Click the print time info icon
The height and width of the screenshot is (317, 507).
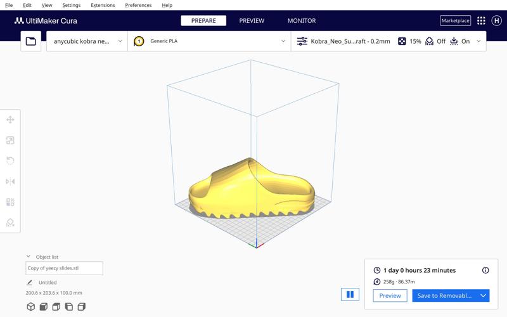coord(485,270)
